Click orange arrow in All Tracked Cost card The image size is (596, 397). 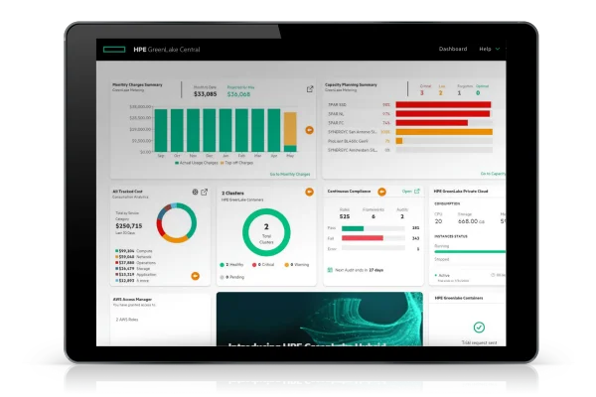pos(195,276)
